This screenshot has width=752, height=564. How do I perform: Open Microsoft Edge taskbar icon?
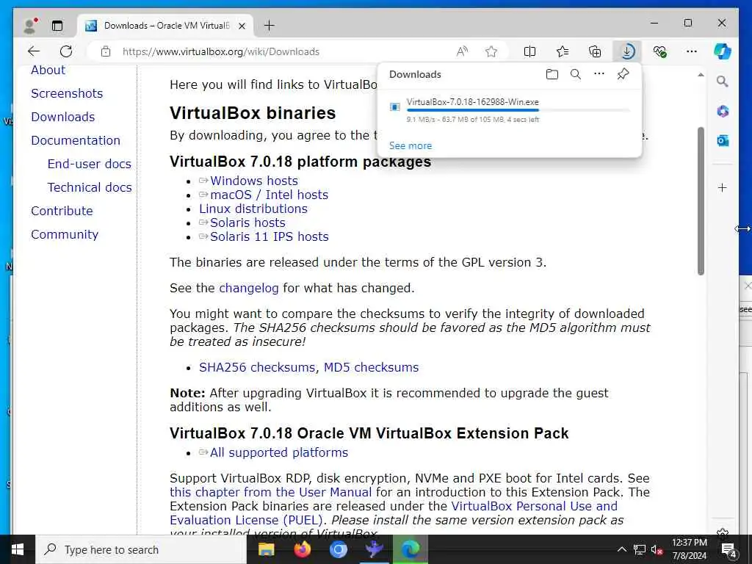tap(410, 549)
